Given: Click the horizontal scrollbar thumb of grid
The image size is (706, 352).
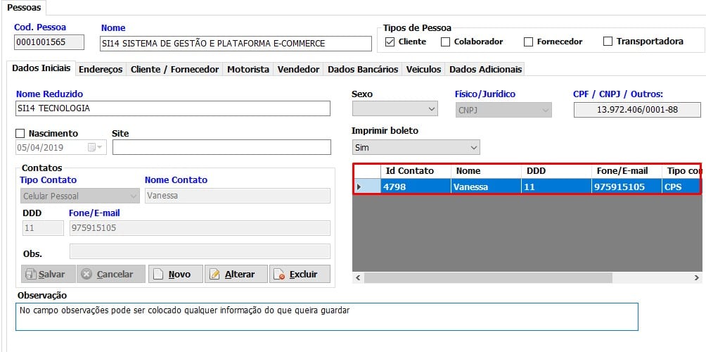Looking at the screenshot, I should click(x=488, y=278).
